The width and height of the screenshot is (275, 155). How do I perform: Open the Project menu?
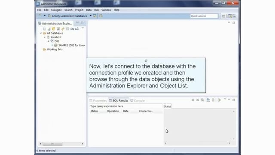pos(79,10)
